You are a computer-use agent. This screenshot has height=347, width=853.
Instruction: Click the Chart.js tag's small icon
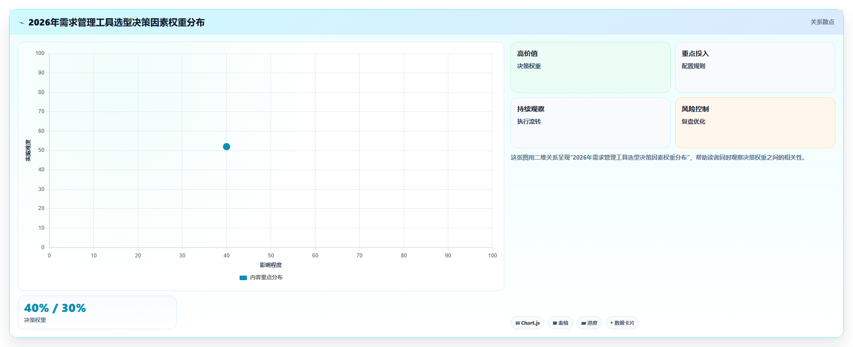(x=517, y=323)
